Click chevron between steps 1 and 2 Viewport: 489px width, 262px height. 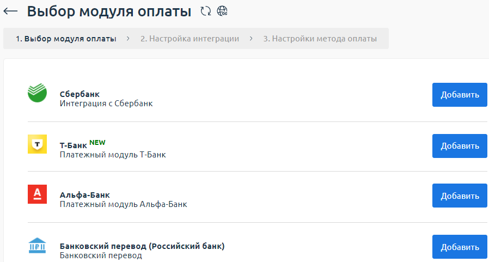(128, 39)
